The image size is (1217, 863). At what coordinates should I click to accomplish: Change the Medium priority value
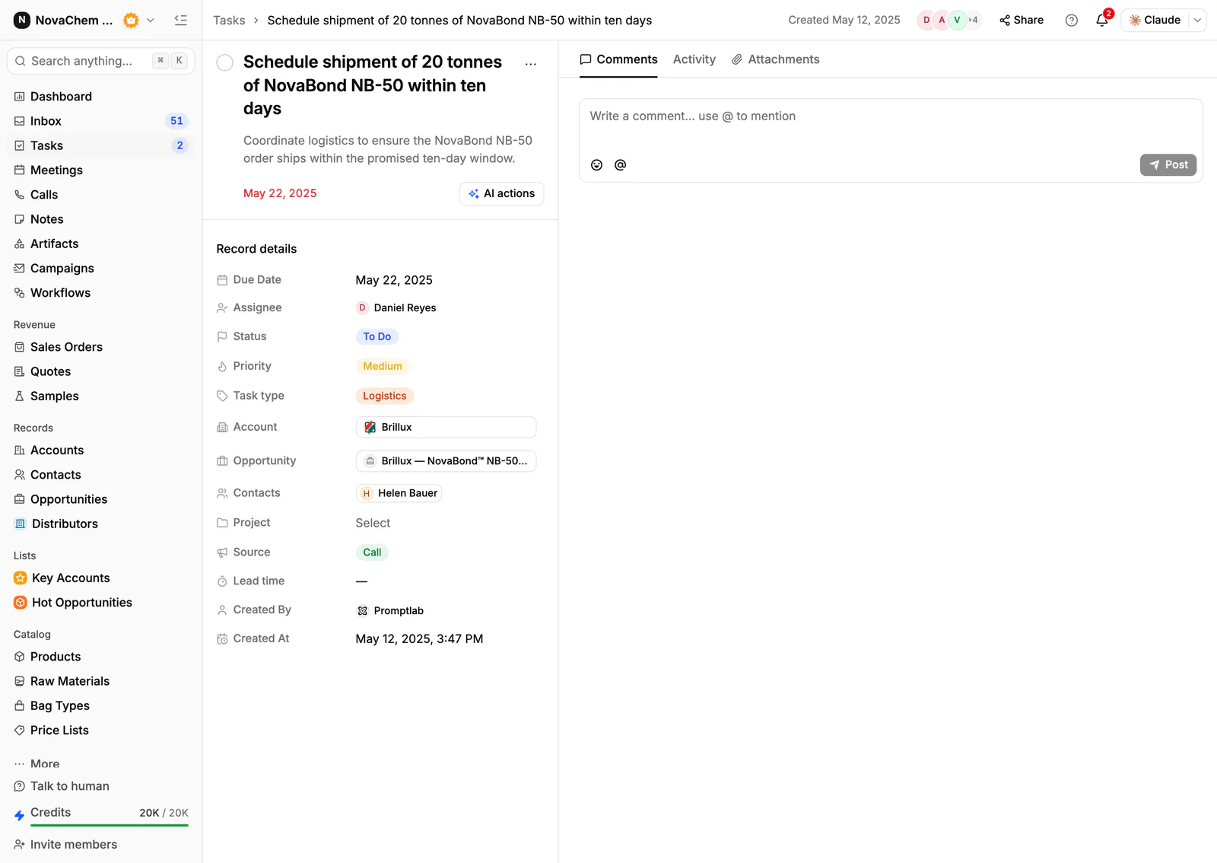point(382,367)
